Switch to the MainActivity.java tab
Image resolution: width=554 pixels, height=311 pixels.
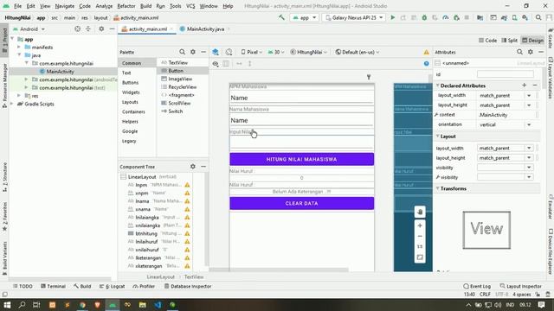click(x=205, y=29)
